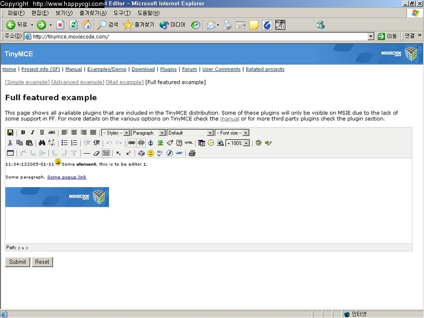The image size is (424, 318).
Task: Open editor Help question mark icon
Action: point(179,143)
